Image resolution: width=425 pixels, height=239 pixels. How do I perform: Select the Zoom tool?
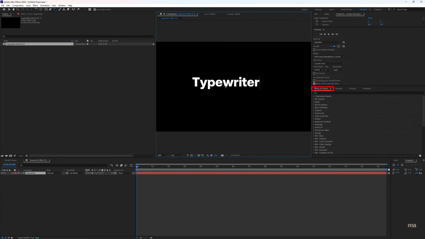coord(18,9)
